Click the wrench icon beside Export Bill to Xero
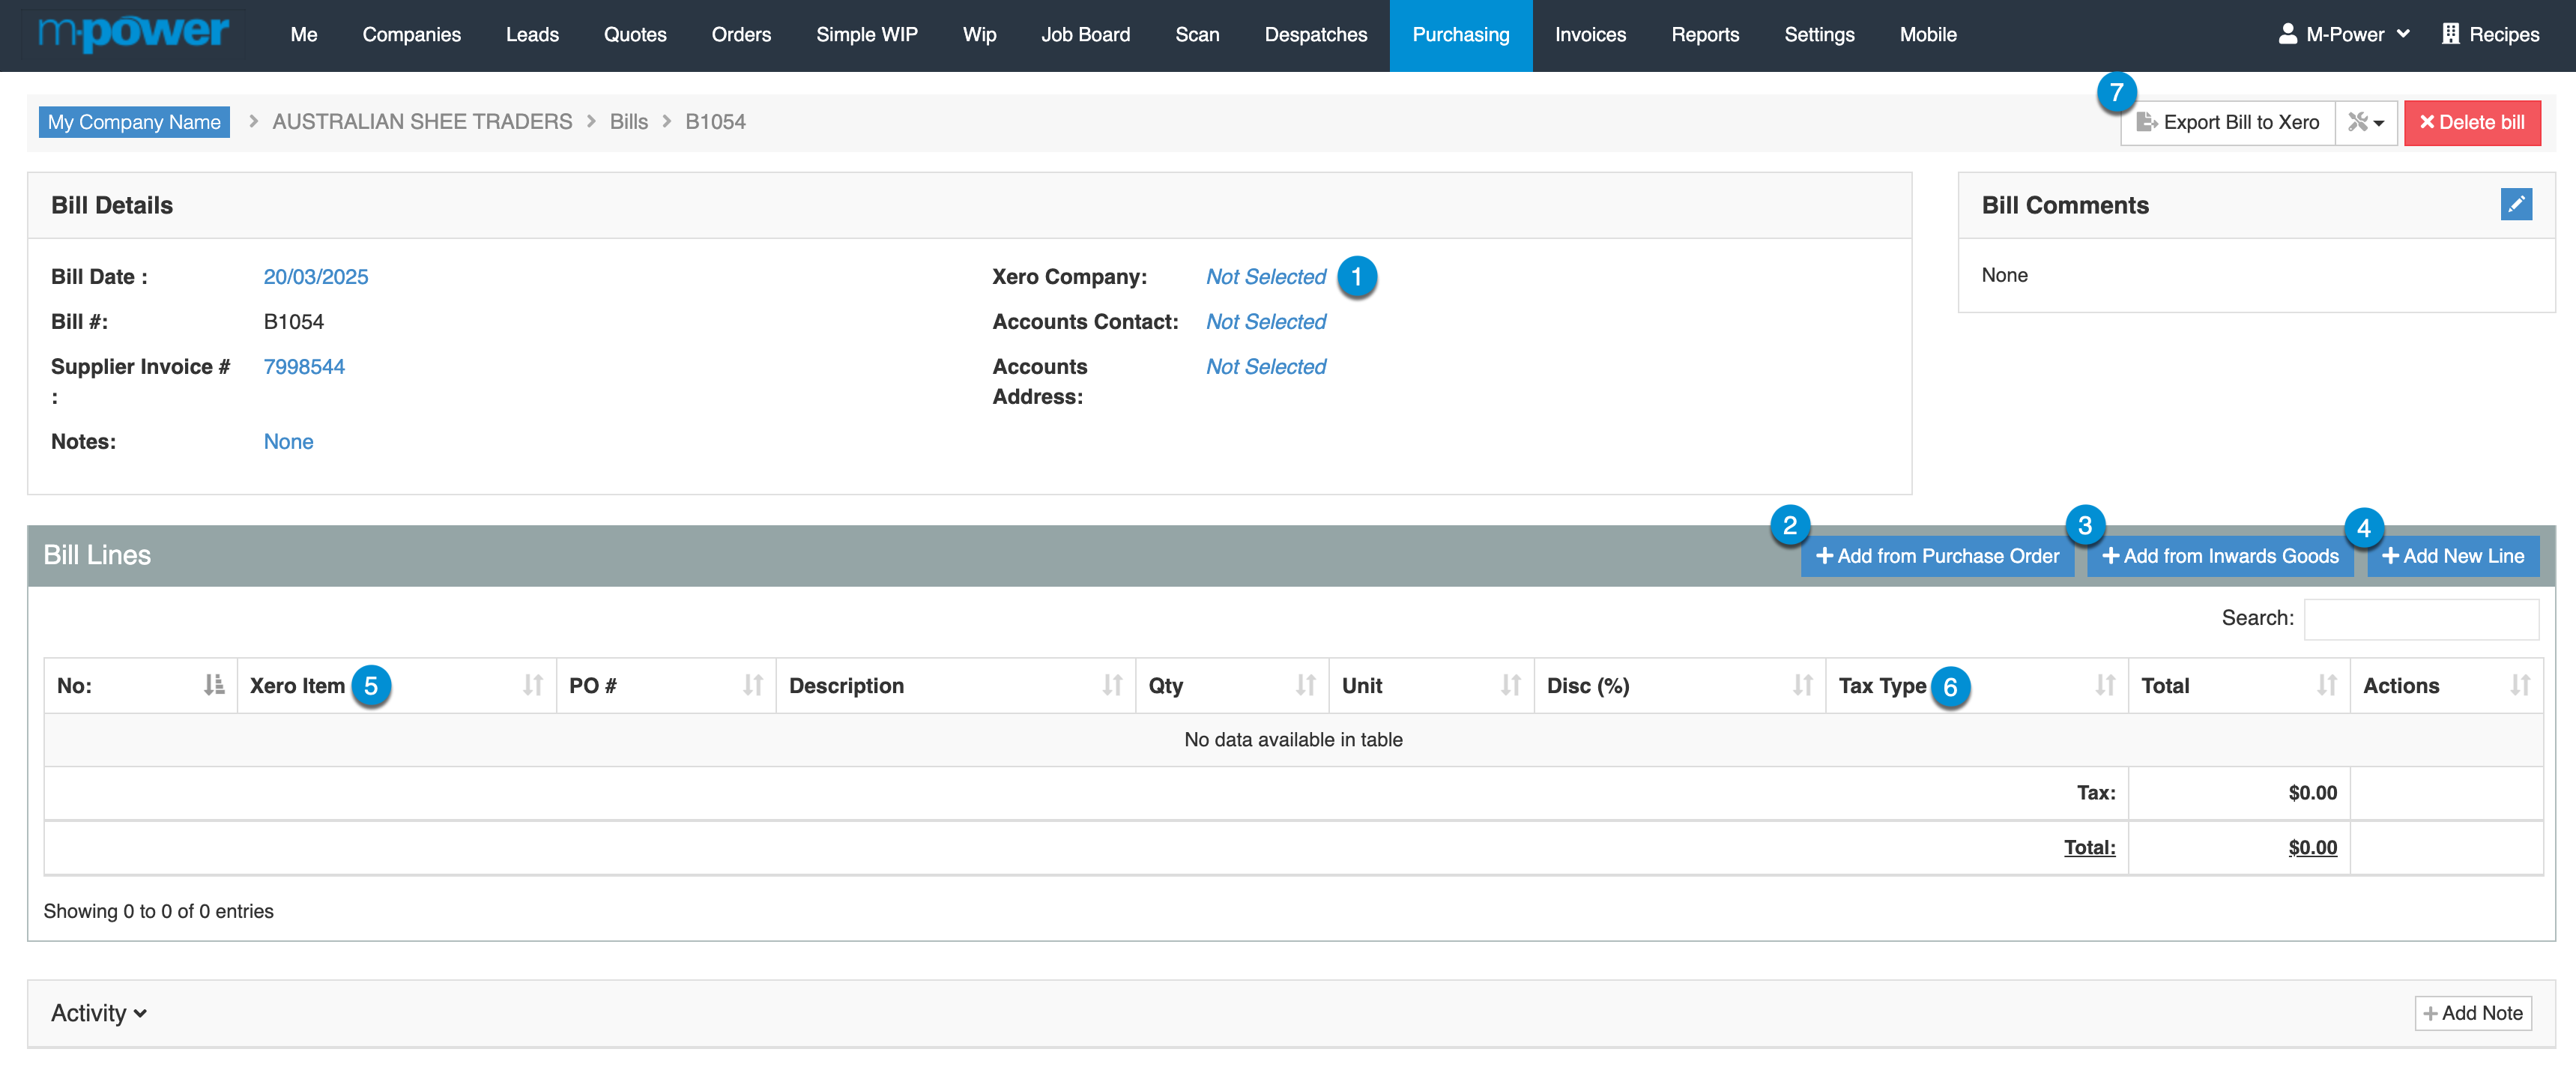The image size is (2576, 1067). pyautogui.click(x=2357, y=123)
